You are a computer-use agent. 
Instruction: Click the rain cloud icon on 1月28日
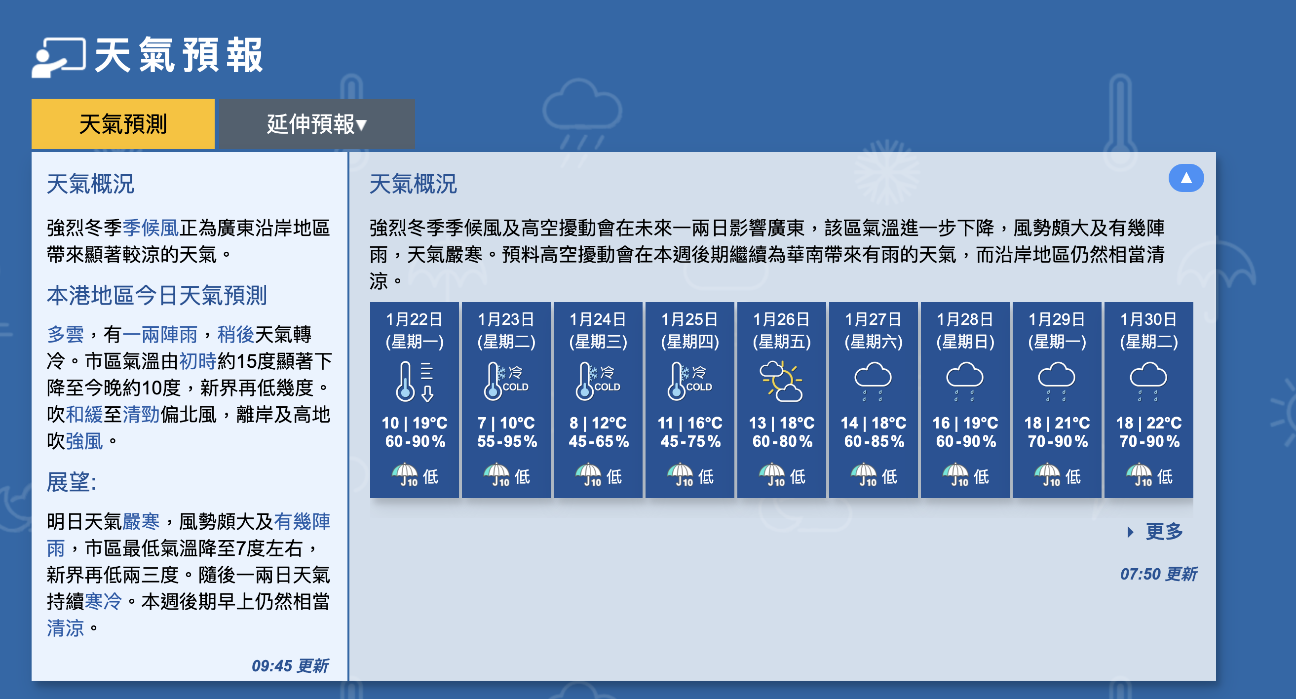click(x=965, y=379)
